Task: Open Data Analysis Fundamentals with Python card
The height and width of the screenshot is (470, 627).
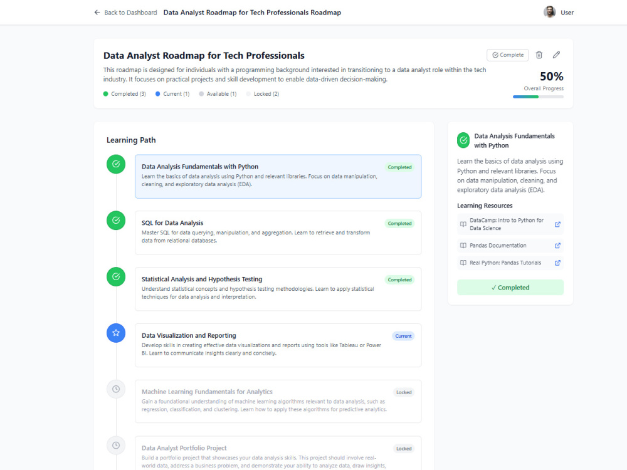Action: (x=278, y=176)
